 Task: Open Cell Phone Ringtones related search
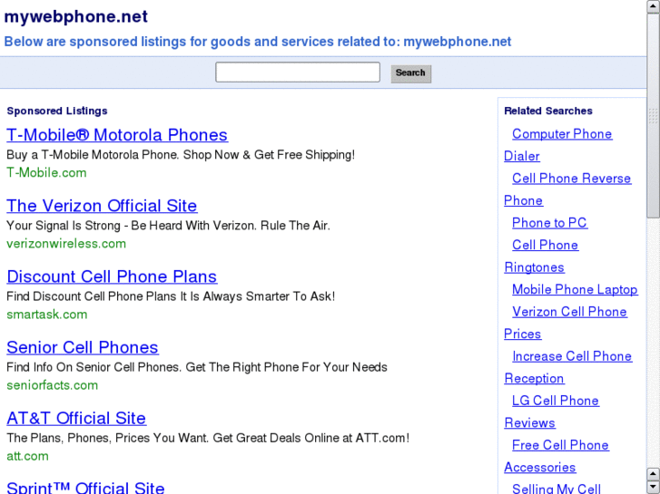click(545, 245)
